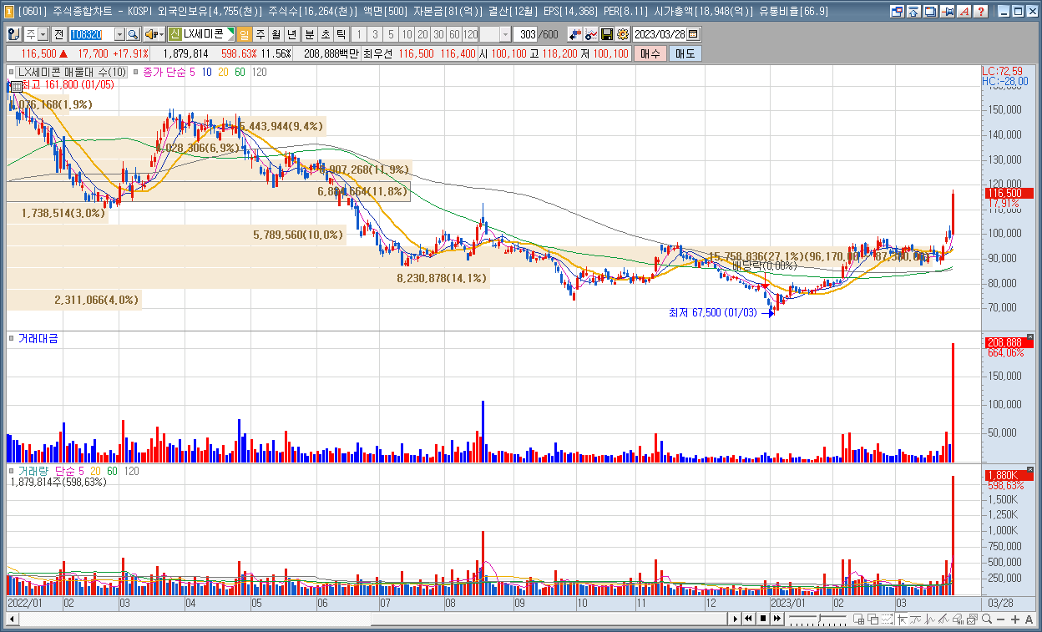Open the 주 market type dropdown
Viewport: 1042px width, 632px height.
pos(43,34)
